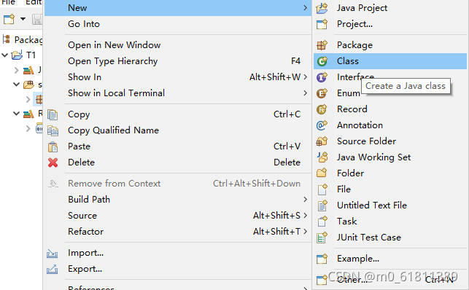Click the Alt+Shift+W shortcut text

pos(275,77)
